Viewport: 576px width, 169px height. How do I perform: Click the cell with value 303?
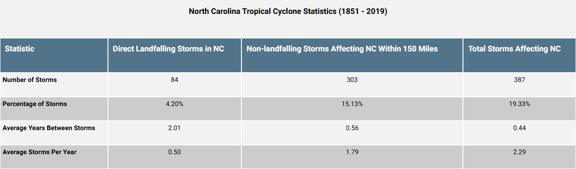click(352, 80)
